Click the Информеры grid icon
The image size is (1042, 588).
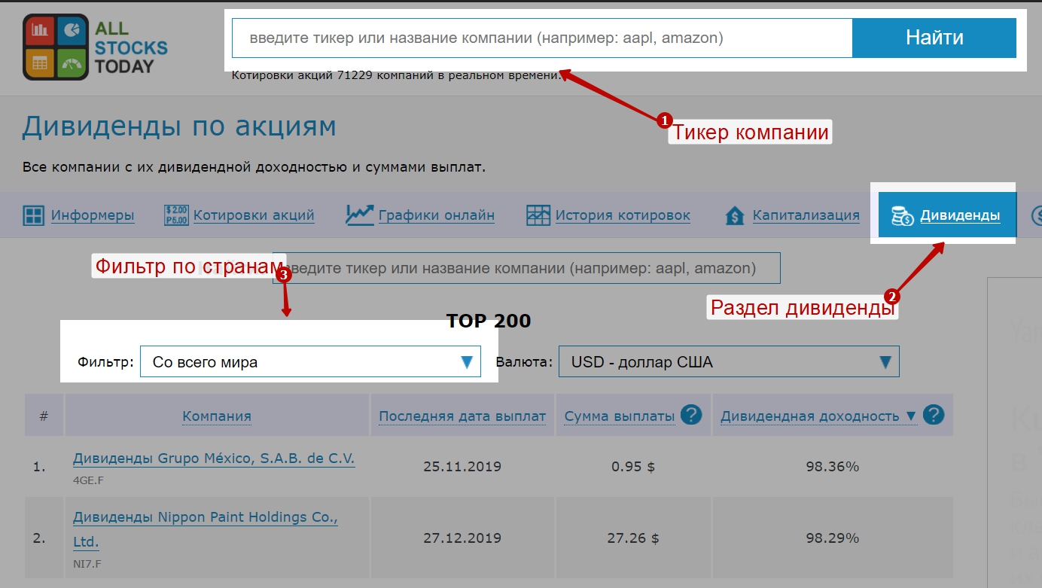pos(34,216)
